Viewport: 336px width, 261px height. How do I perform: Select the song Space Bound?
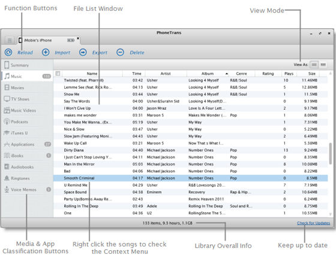tap(191, 192)
